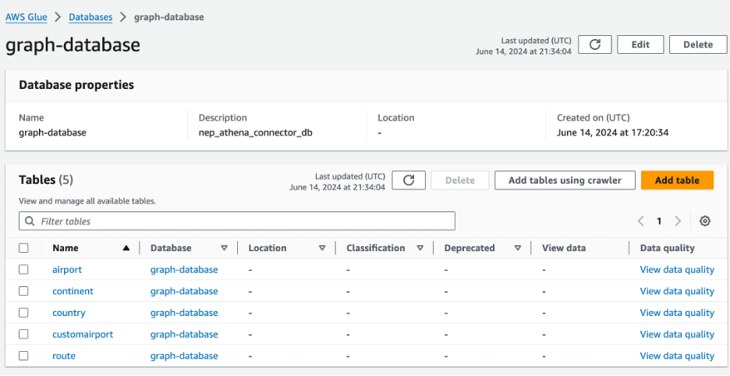Open the country table
This screenshot has width=730, height=376.
point(69,313)
